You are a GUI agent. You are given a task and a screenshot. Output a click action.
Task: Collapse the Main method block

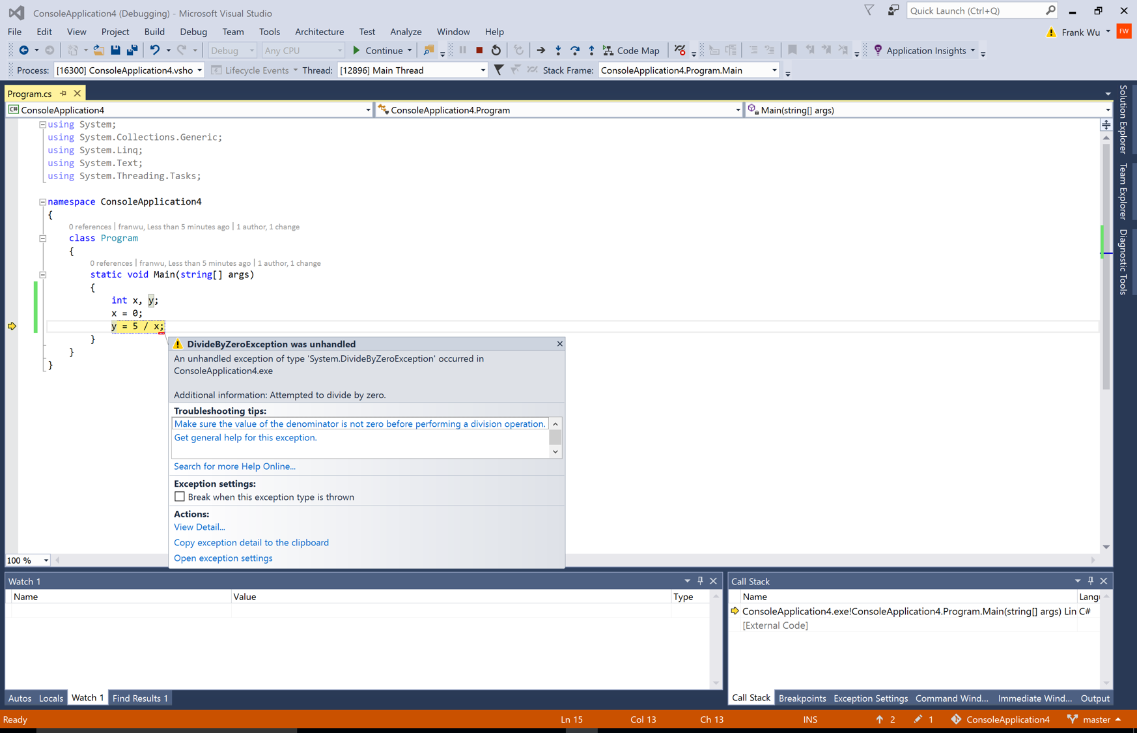pyautogui.click(x=42, y=275)
